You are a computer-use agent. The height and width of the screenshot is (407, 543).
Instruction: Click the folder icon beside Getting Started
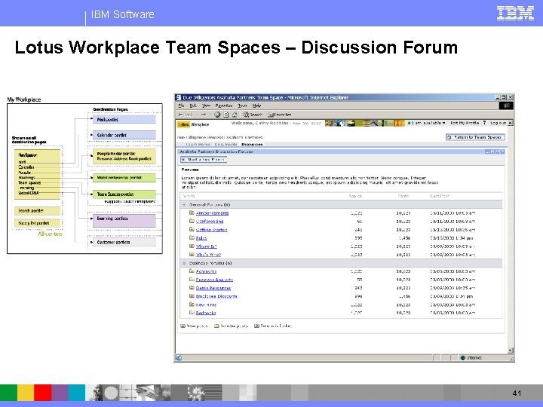192,229
